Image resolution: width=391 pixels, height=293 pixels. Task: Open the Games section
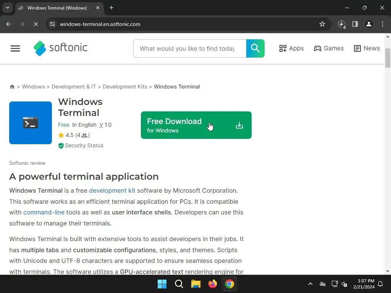[x=329, y=48]
